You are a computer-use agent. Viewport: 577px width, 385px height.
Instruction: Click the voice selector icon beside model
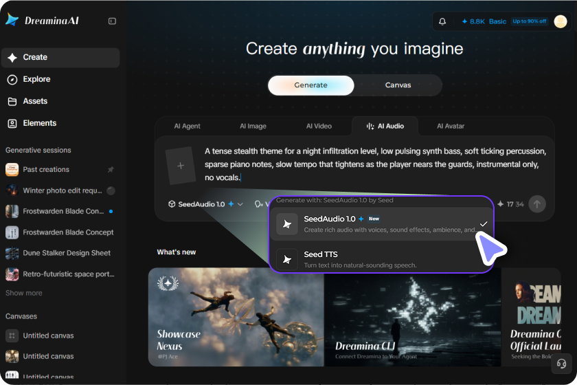point(259,204)
